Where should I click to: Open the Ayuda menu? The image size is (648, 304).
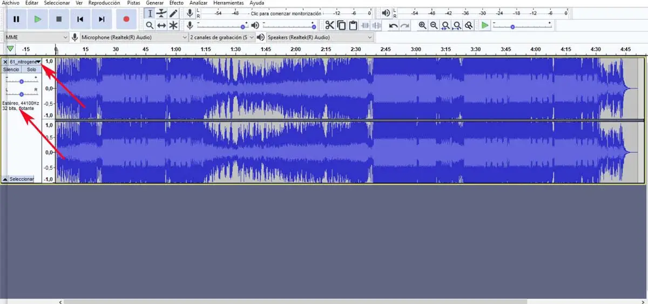pos(257,3)
